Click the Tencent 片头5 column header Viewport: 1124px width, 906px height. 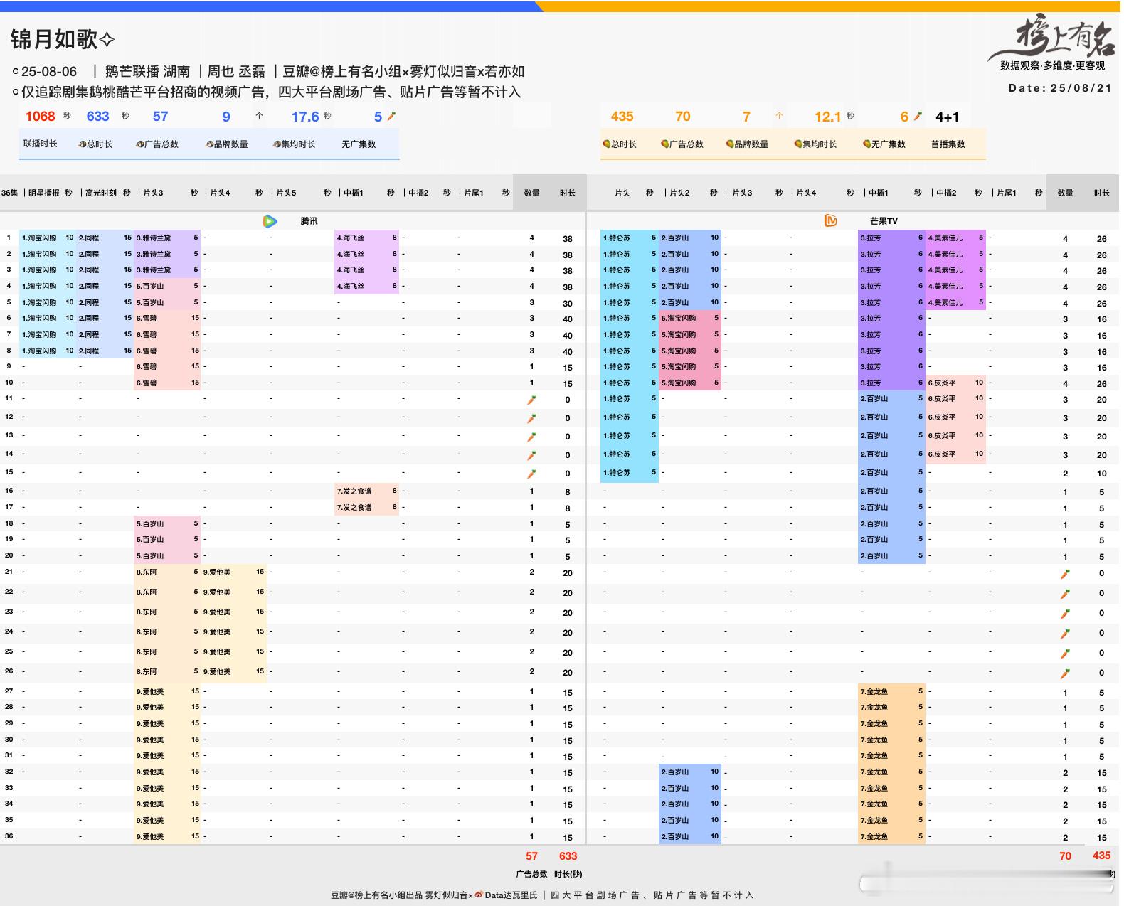pos(286,193)
